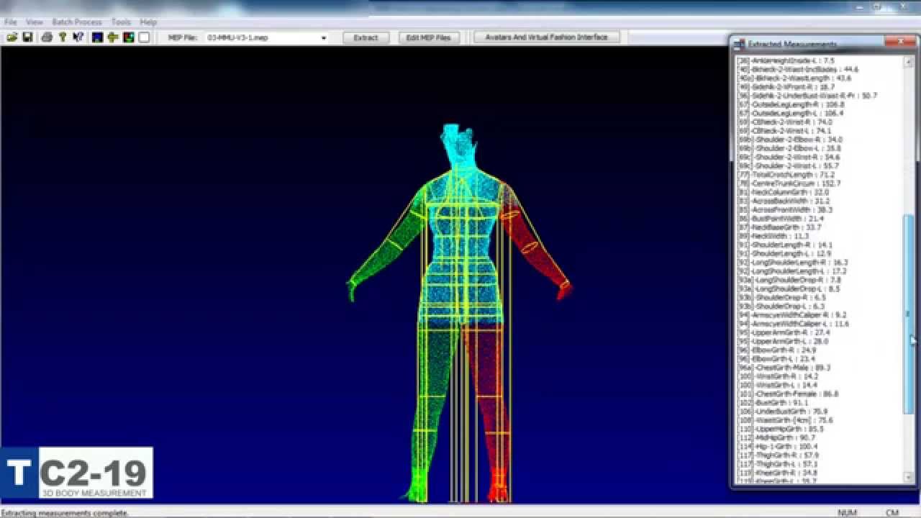Select the ElbowGirth-R : 24.9 row
Image resolution: width=921 pixels, height=518 pixels.
778,350
